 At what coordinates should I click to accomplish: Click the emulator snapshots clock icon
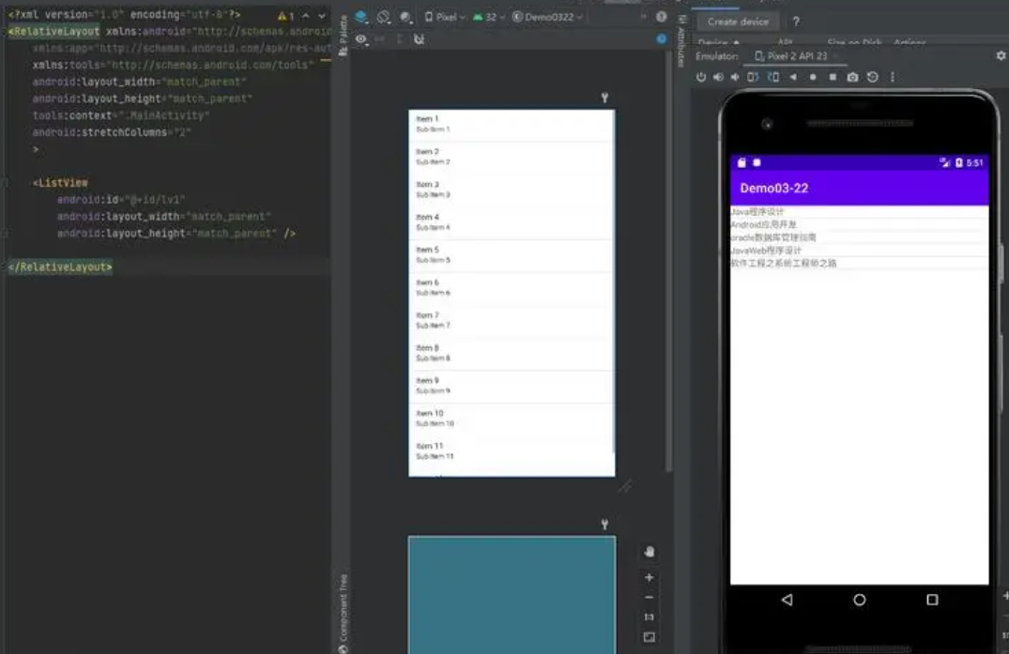pyautogui.click(x=873, y=77)
